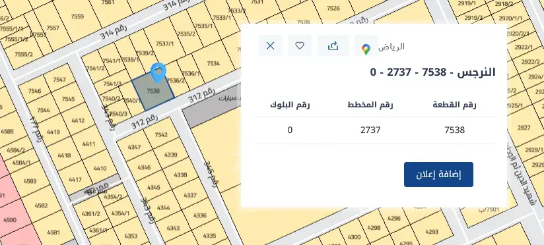
Task: Click parcel 4293 on the map
Action: 432,232
